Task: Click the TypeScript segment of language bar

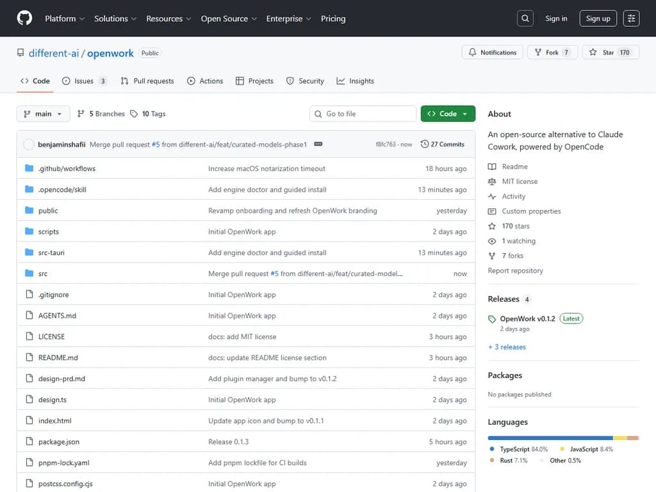Action: click(x=550, y=438)
